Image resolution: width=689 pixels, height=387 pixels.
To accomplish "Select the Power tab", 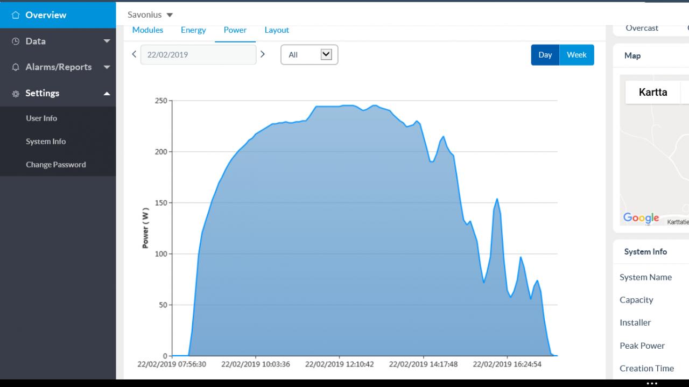I will click(235, 30).
